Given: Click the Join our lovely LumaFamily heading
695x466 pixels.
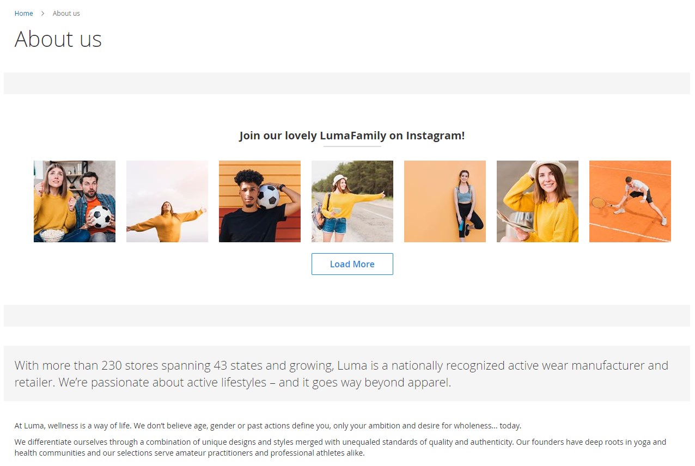Looking at the screenshot, I should (352, 136).
